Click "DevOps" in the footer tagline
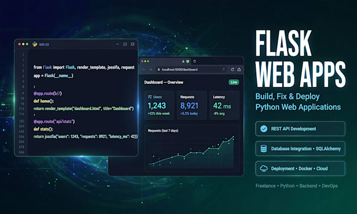 [330, 186]
